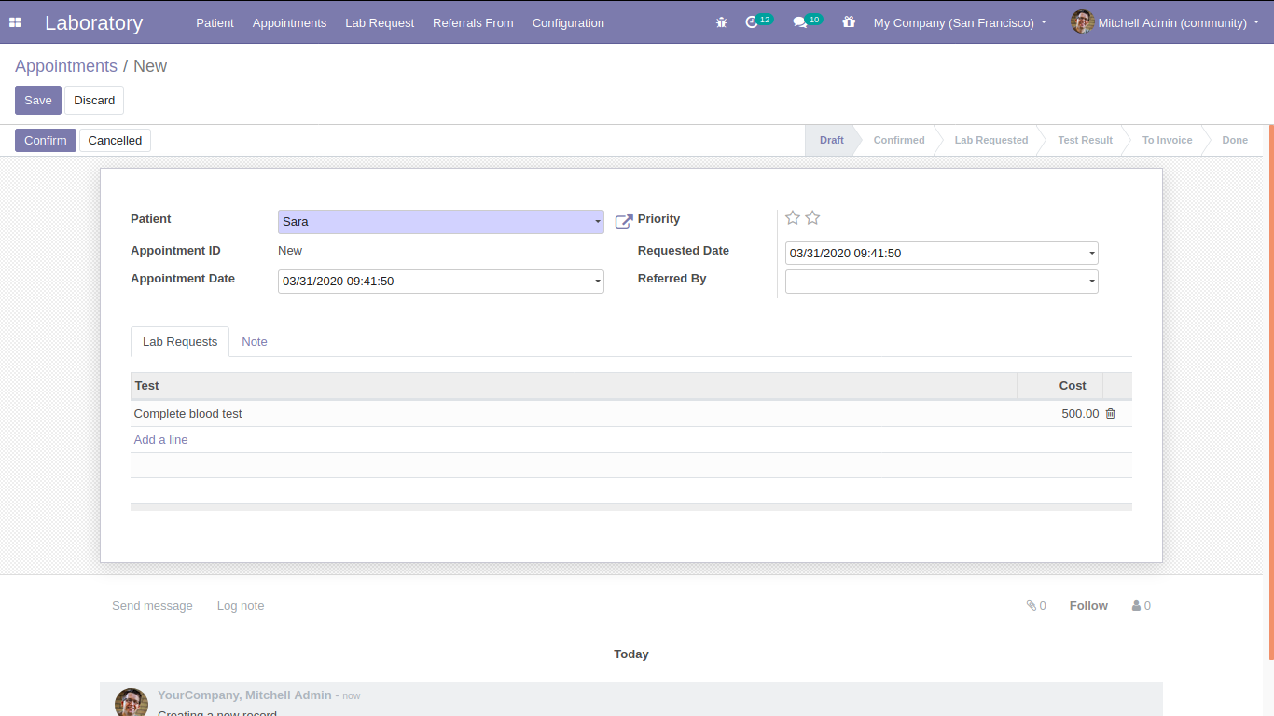Viewport: 1274px width, 716px height.
Task: Open the Lab Request menu
Action: 380,22
